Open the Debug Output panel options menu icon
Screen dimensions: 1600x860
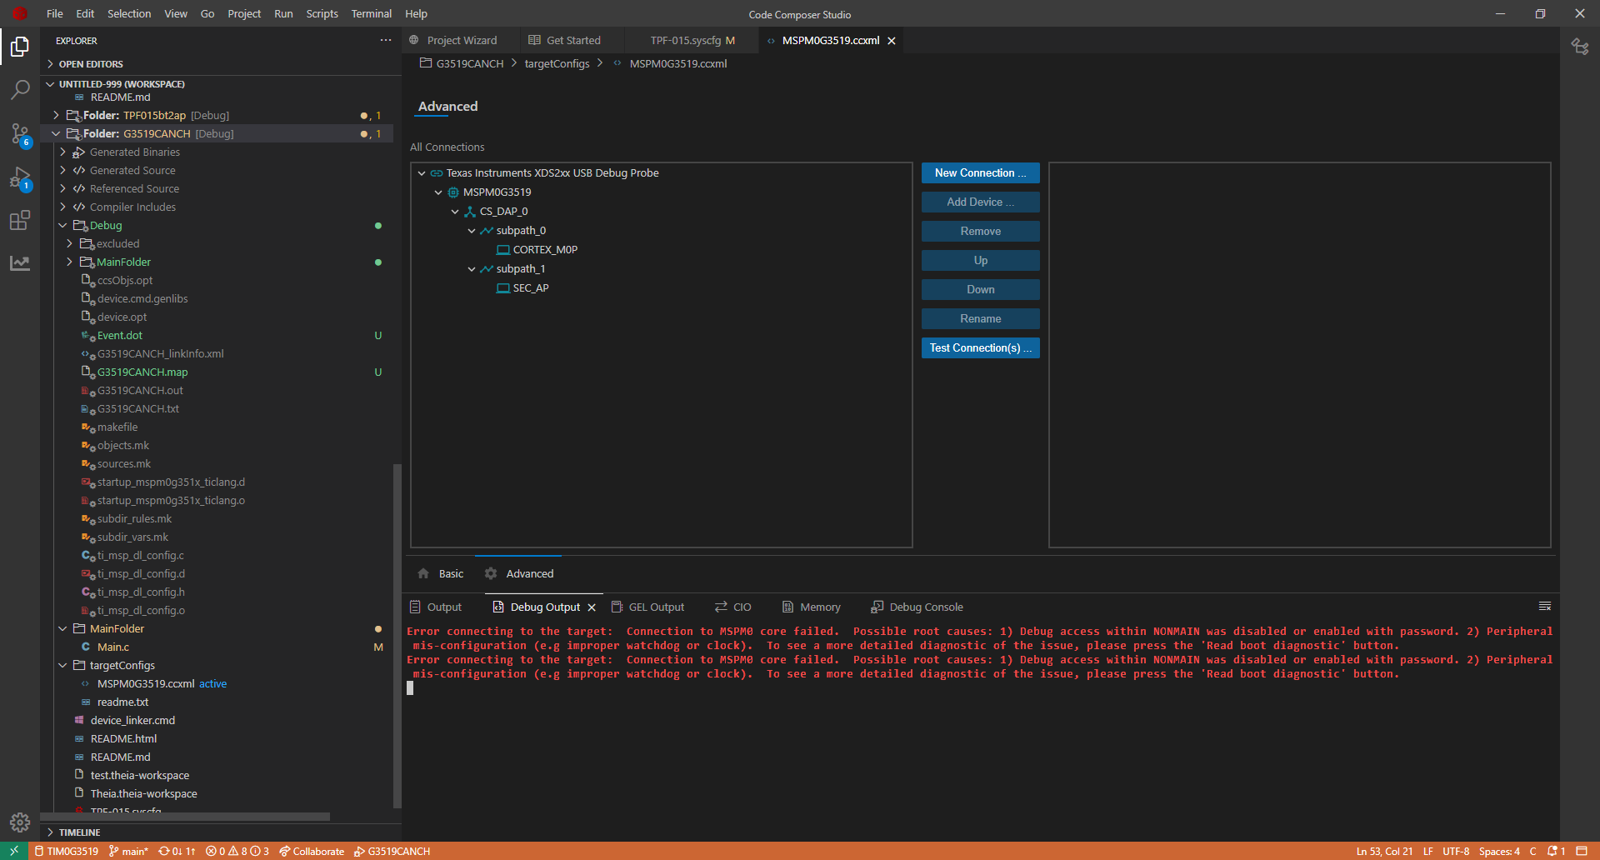[1544, 606]
